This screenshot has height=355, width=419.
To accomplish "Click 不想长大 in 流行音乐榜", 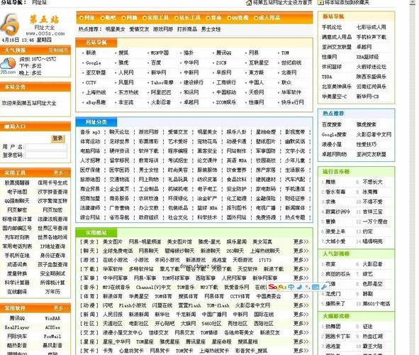I will pyautogui.click(x=372, y=182).
